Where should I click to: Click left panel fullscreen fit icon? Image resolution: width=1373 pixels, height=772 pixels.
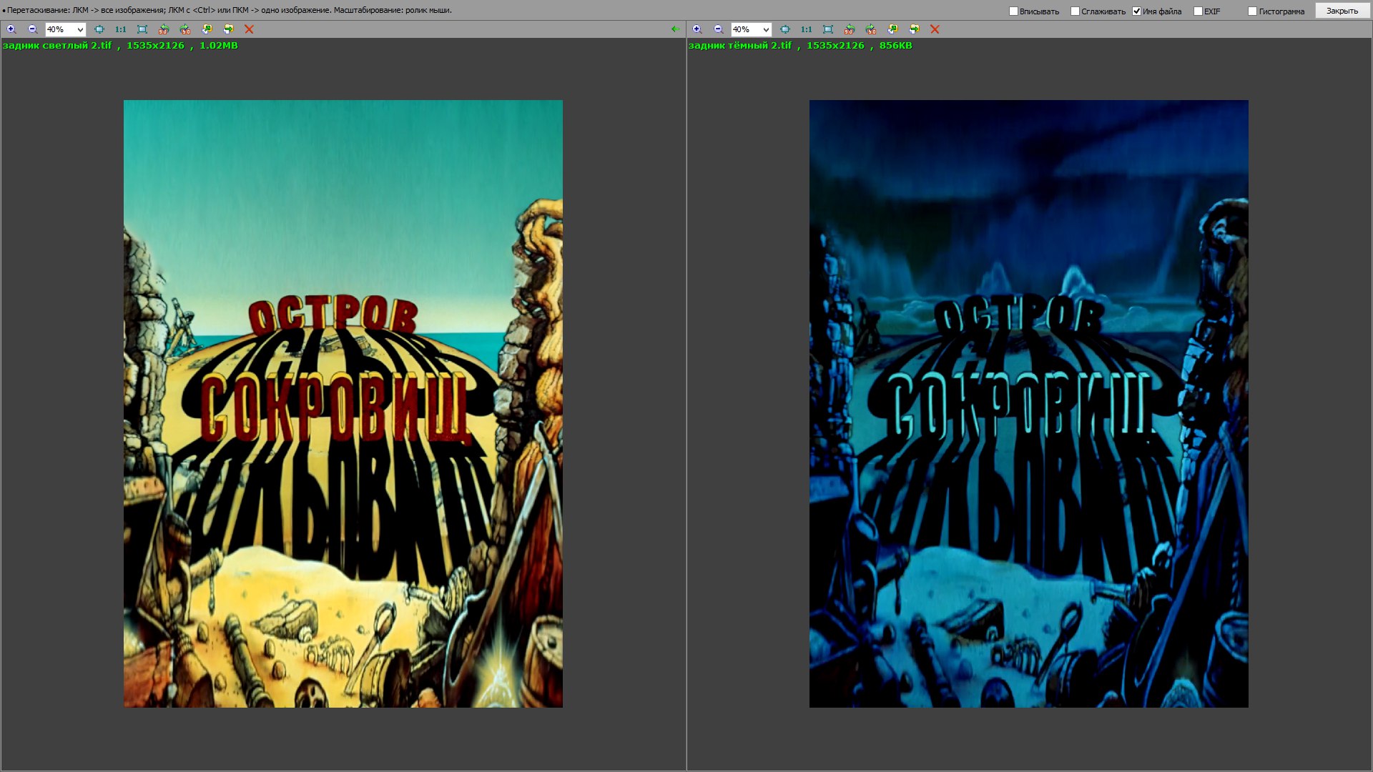pos(142,29)
